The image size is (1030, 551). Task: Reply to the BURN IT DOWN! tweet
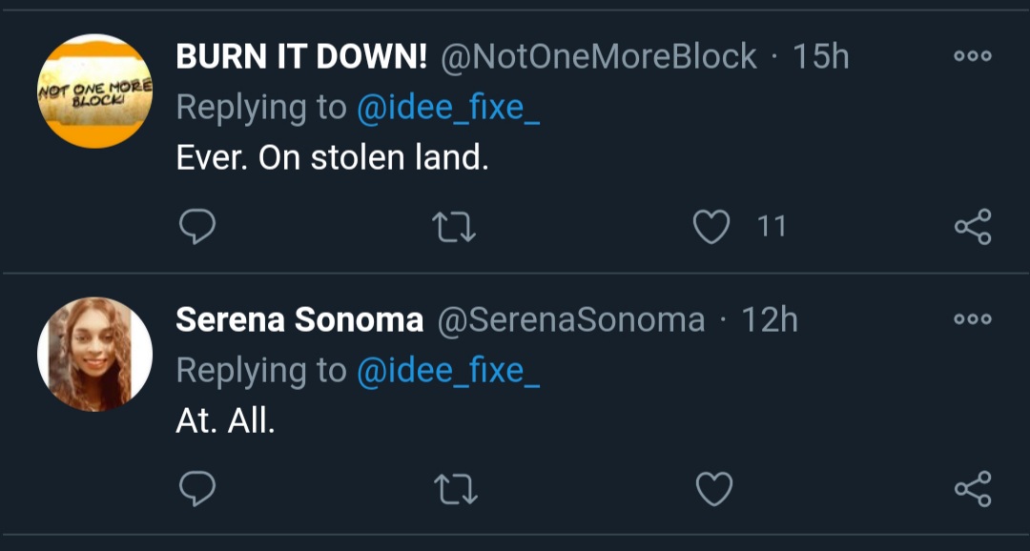pyautogui.click(x=197, y=227)
